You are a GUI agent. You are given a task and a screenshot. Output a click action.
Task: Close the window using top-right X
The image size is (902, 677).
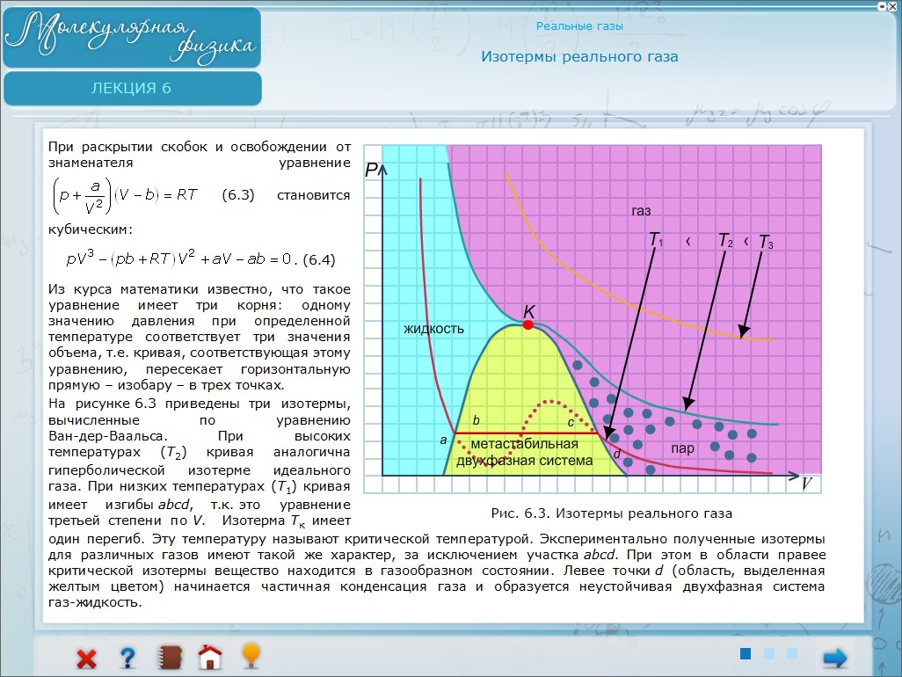[894, 6]
